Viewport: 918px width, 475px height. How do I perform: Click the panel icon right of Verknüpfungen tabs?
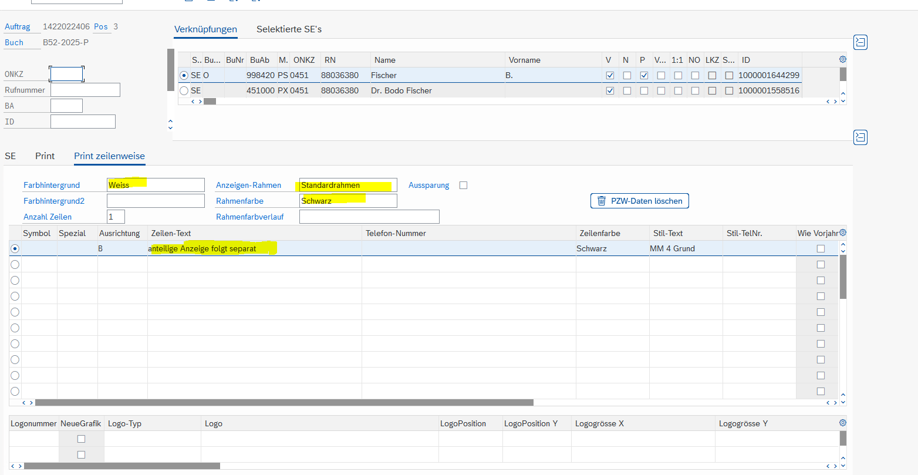(x=860, y=42)
